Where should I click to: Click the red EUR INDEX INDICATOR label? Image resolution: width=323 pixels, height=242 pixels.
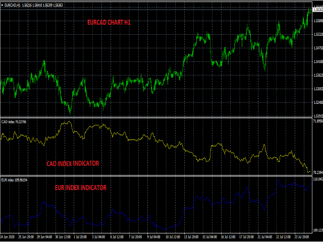point(81,188)
